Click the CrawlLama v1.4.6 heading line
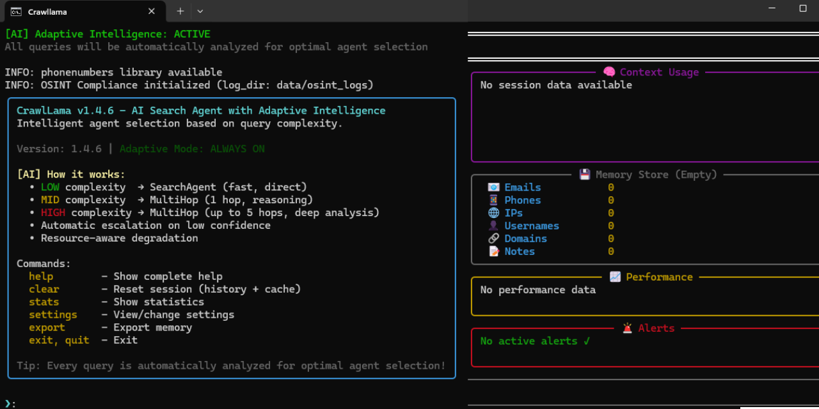 201,111
